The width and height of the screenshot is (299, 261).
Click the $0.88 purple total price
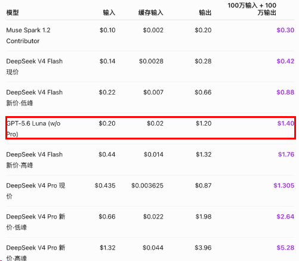click(285, 92)
